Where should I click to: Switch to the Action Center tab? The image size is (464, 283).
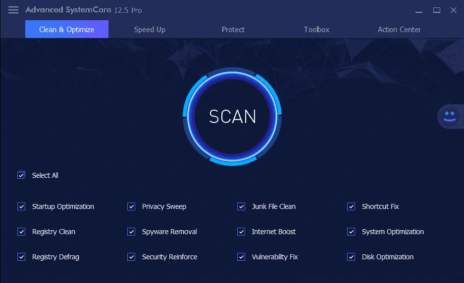pyautogui.click(x=399, y=30)
